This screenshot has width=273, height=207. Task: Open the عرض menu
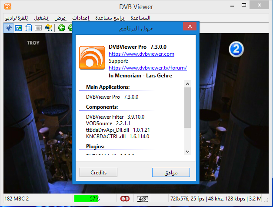pos(60,18)
